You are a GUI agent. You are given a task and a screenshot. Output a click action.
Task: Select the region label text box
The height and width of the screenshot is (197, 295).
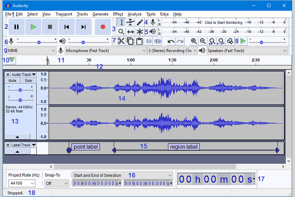(184, 147)
